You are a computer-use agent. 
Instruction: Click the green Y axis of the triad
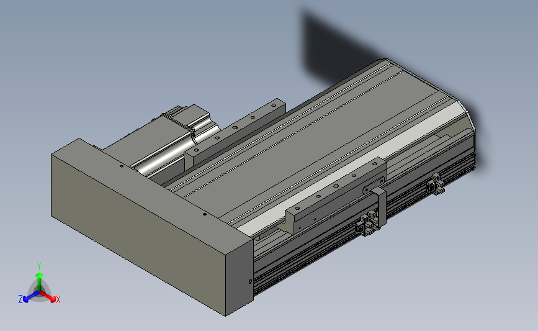click(39, 277)
